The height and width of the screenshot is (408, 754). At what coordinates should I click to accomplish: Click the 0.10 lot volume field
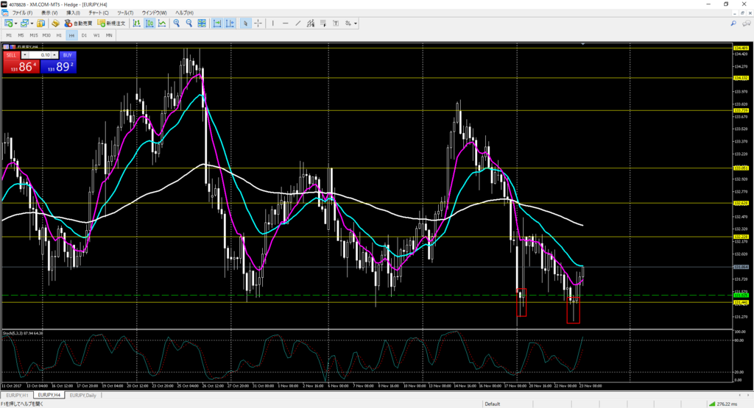coord(40,55)
